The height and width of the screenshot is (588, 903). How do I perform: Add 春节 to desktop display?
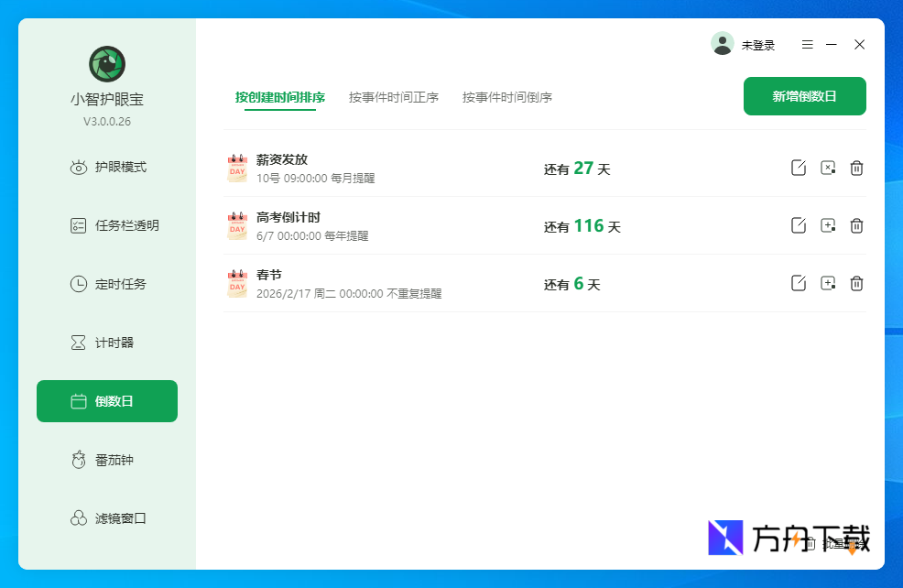(827, 284)
